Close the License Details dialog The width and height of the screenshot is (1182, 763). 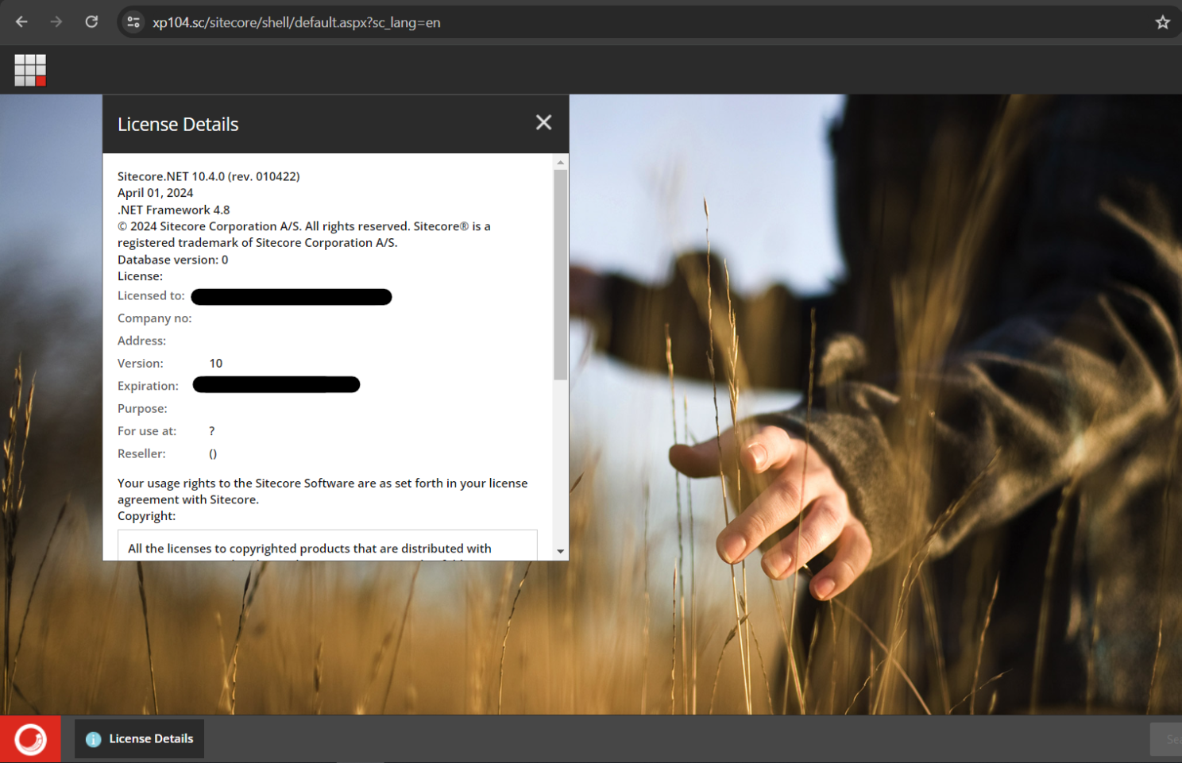pos(543,122)
